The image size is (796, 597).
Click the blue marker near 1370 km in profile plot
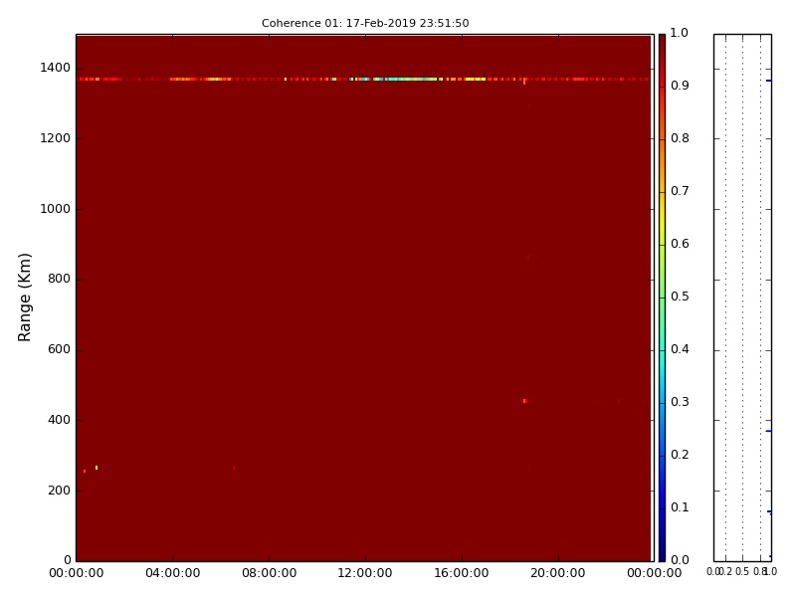click(768, 81)
